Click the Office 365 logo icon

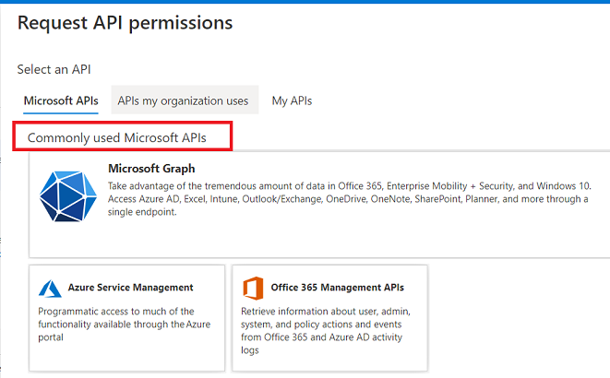click(x=253, y=289)
